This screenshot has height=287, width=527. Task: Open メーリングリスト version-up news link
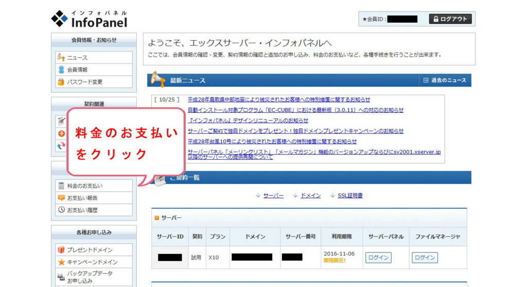click(314, 155)
